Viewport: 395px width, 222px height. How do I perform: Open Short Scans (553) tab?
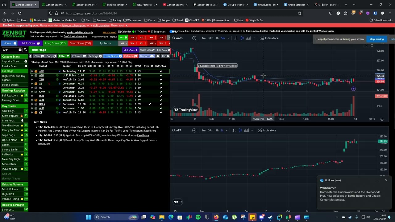pyautogui.click(x=80, y=43)
